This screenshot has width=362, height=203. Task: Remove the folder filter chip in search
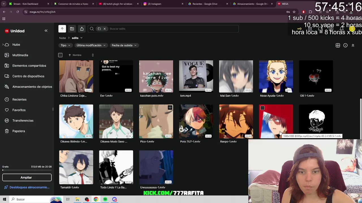click(105, 29)
